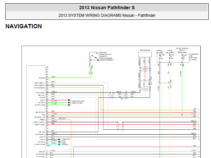Click the GRN wire label at pin 53
The height and width of the screenshot is (158, 211).
[53, 77]
